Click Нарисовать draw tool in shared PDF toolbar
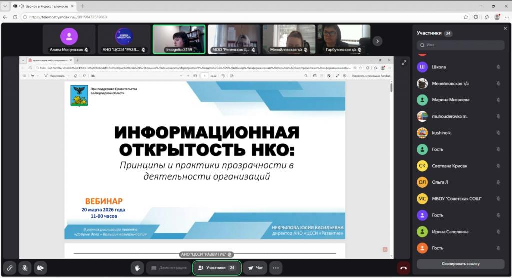 click(55, 76)
